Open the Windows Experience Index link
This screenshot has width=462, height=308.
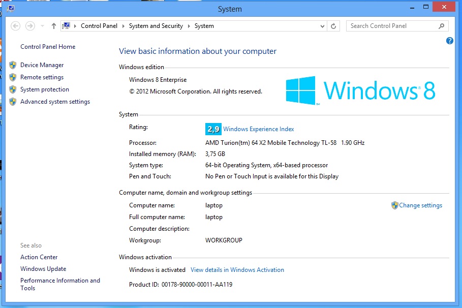[x=258, y=129]
